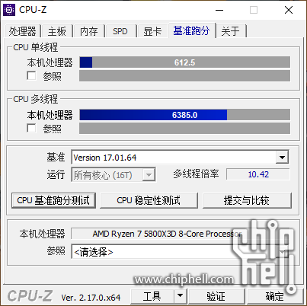The image size is (307, 306).
Task: Open the 处理器 tab
Action: pos(22,31)
